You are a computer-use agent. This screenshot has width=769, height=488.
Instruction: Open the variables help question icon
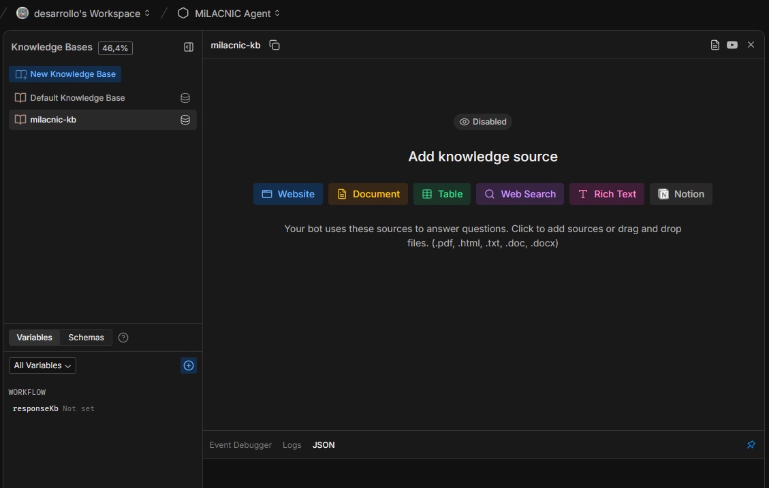coord(123,338)
